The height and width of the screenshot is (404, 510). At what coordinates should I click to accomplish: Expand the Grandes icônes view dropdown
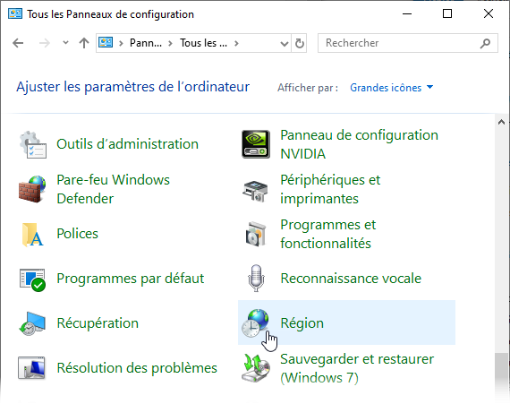(x=391, y=88)
